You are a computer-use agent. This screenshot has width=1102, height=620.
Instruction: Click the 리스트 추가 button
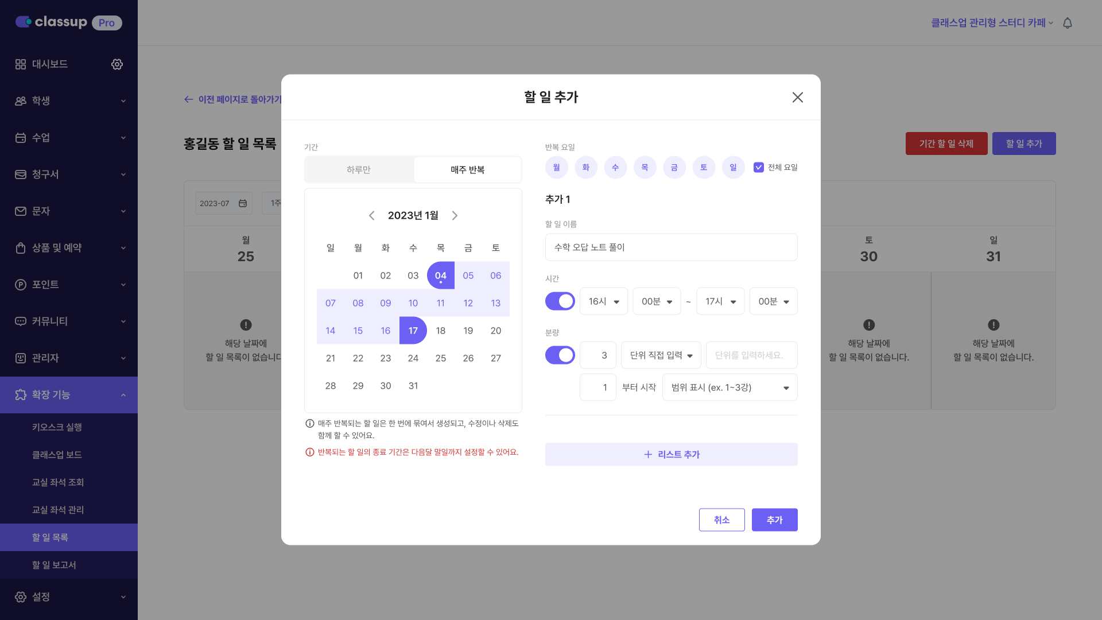[671, 454]
